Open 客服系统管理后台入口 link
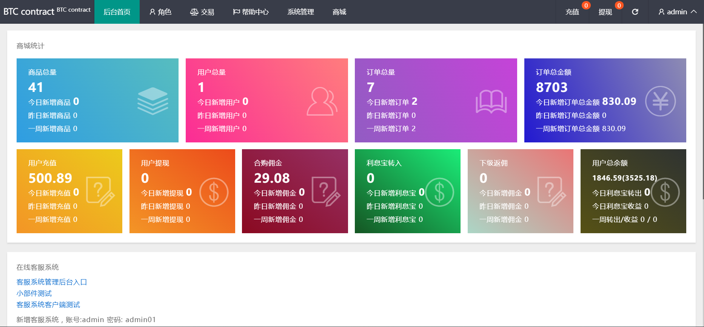704x327 pixels. coord(52,282)
